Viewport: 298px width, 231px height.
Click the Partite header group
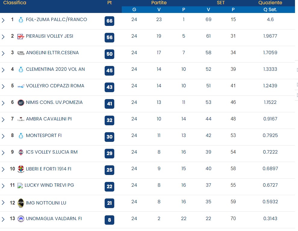159,3
